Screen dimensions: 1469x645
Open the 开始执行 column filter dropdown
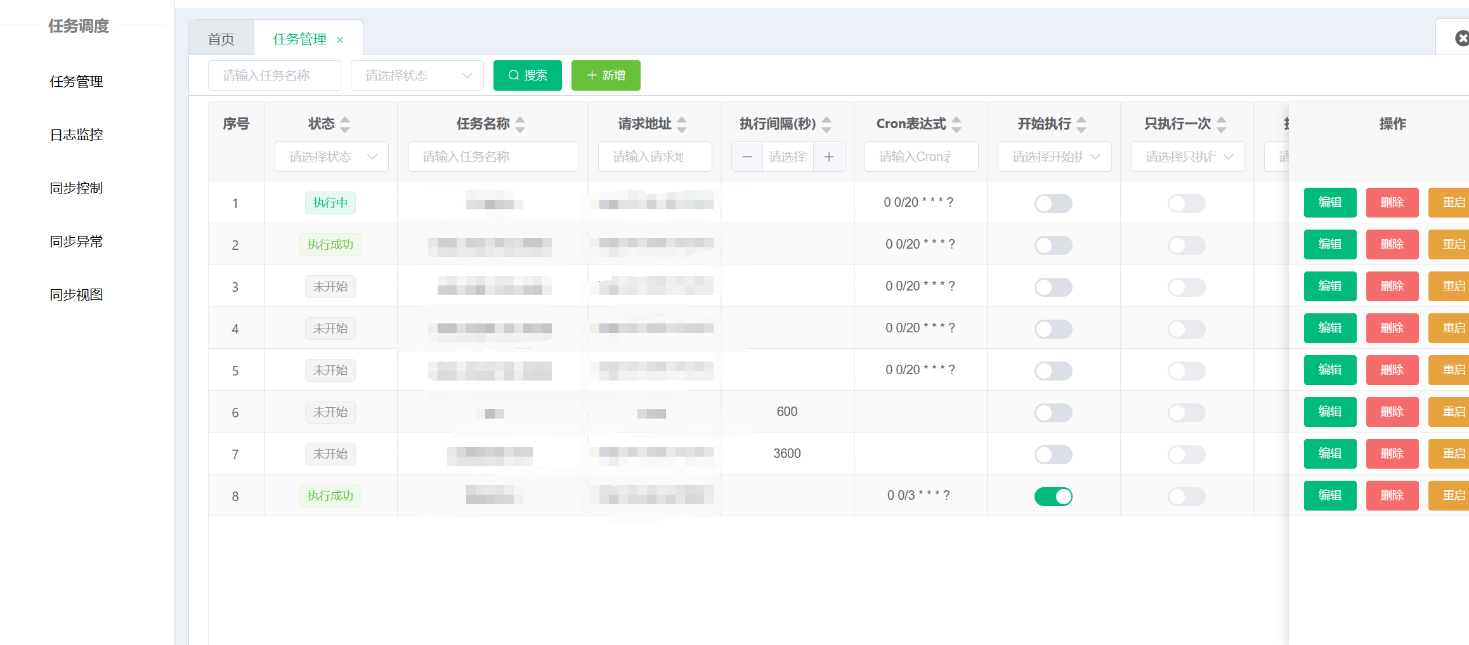coord(1055,157)
